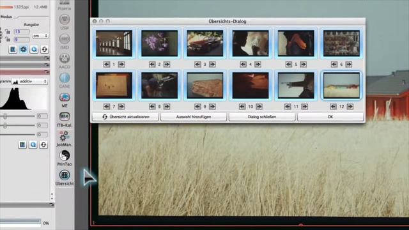
Task: Click right arrow under thumbnail 9
Action: coord(212,107)
